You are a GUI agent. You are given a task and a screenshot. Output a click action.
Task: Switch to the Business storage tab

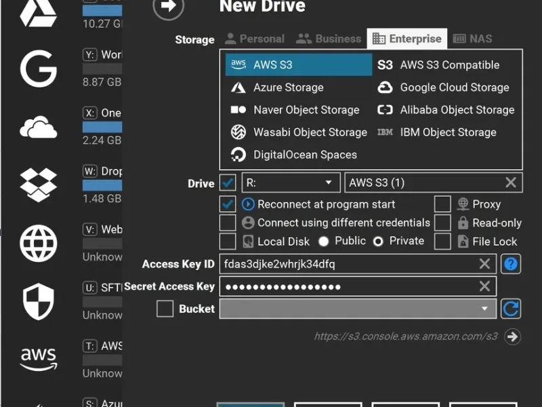329,39
